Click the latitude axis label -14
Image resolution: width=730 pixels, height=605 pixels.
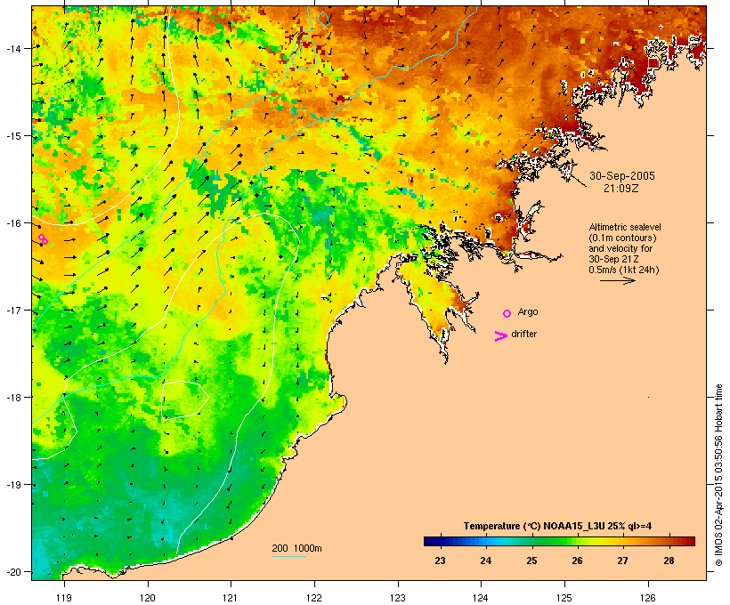tap(12, 48)
